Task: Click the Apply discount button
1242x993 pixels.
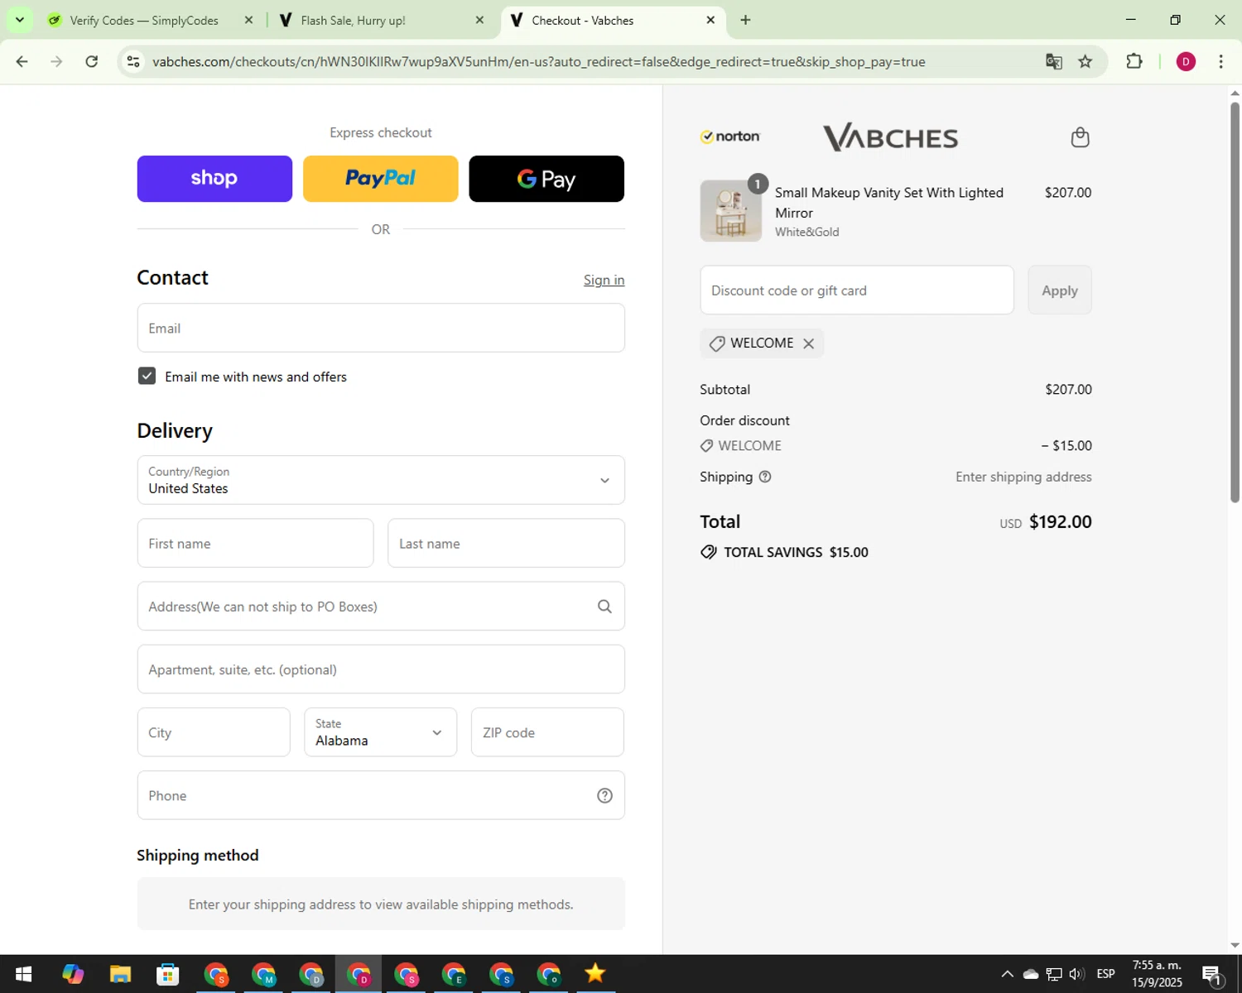Action: point(1060,290)
